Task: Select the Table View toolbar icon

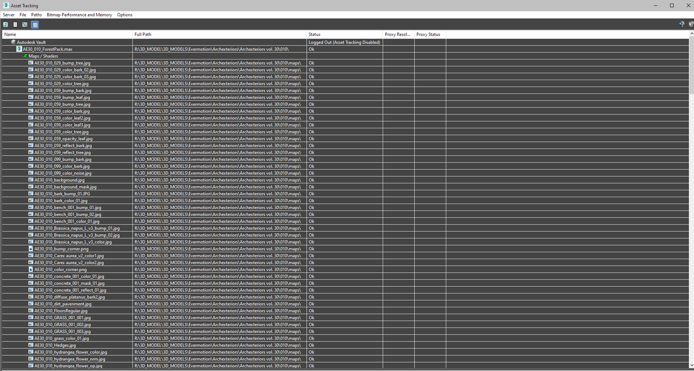Action: pos(35,24)
